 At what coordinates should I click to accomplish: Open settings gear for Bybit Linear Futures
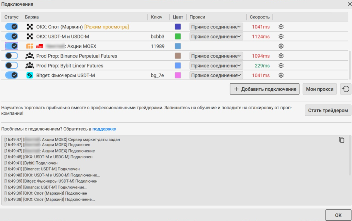tap(281, 66)
